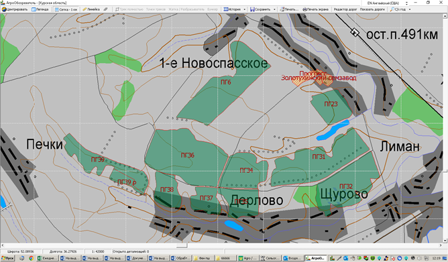448x262 pixels.
Task: Click the Широта latitude status field
Action: [21, 252]
